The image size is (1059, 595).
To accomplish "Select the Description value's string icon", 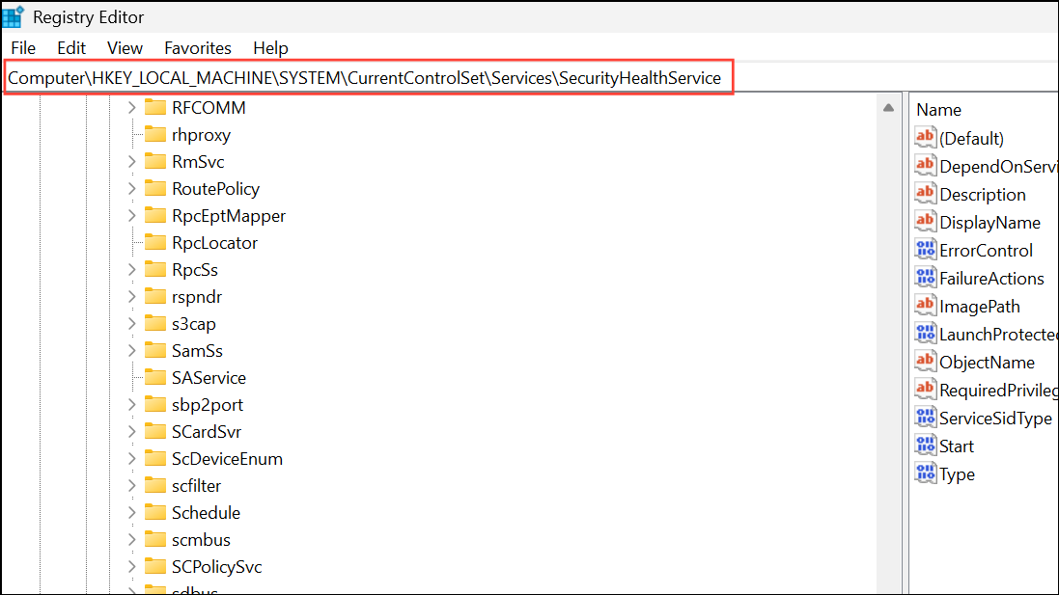I will (925, 194).
